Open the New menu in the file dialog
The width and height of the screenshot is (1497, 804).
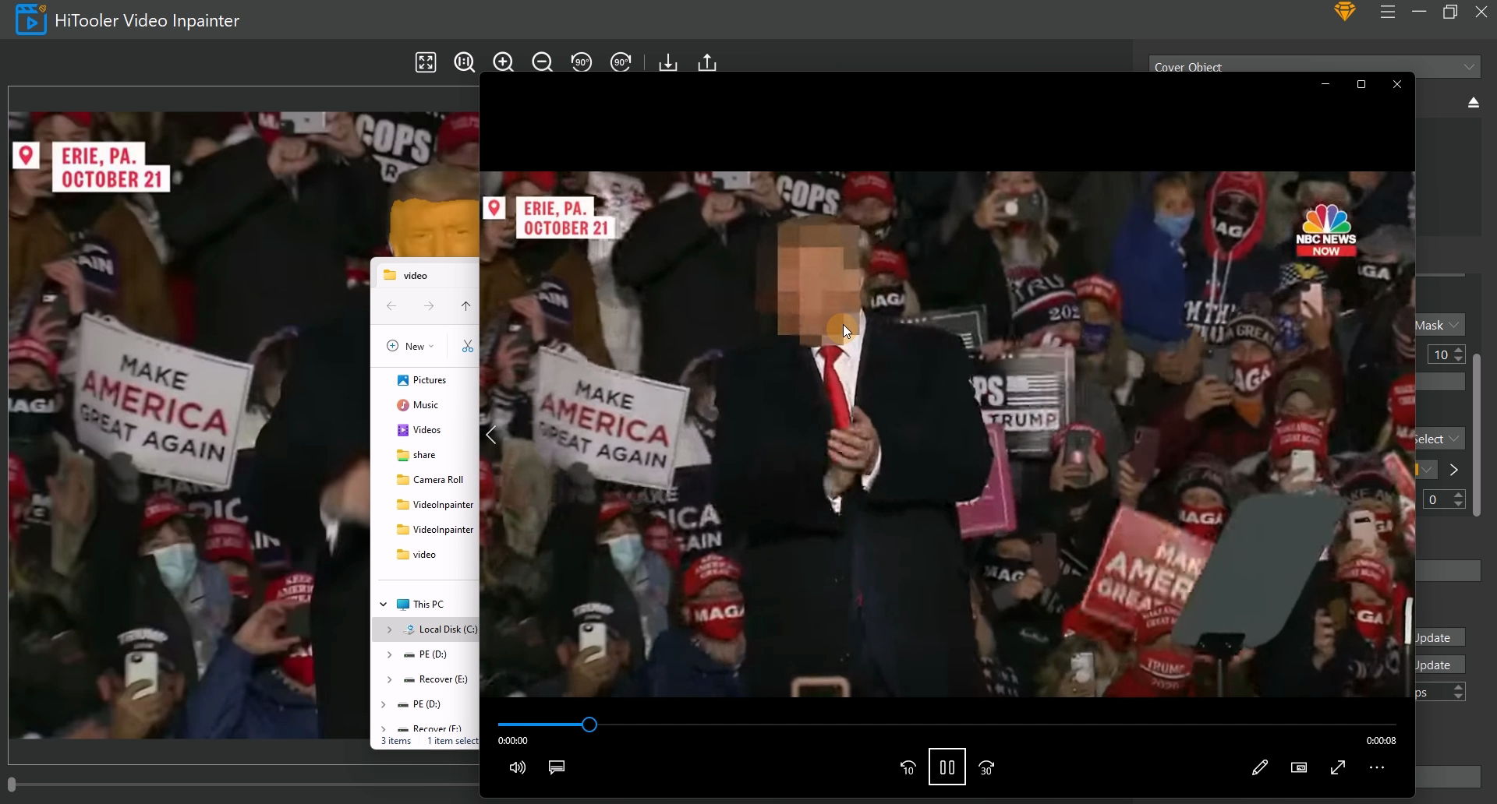click(409, 346)
